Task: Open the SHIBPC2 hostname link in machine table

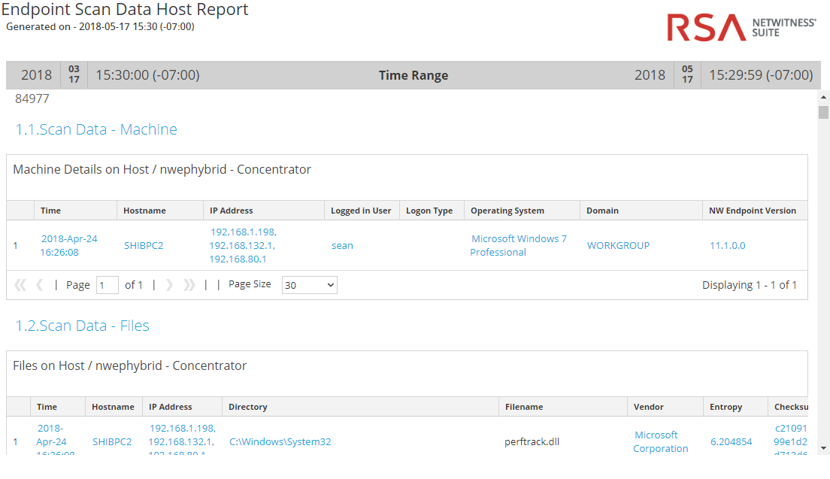Action: tap(143, 245)
